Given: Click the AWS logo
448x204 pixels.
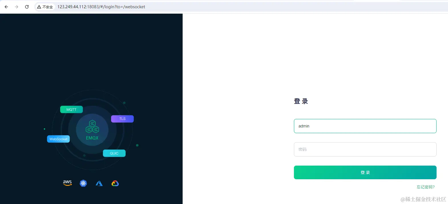Looking at the screenshot, I should pos(67,183).
